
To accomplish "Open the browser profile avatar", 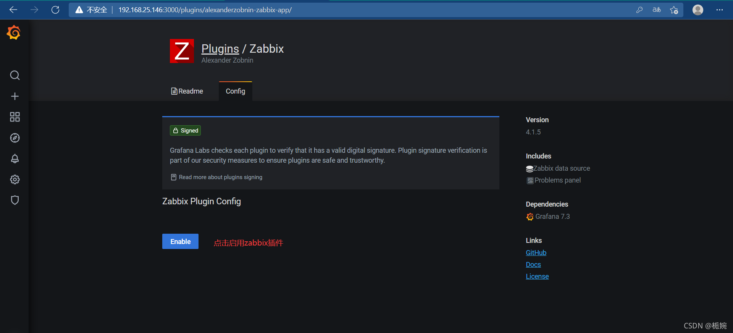I will (698, 10).
